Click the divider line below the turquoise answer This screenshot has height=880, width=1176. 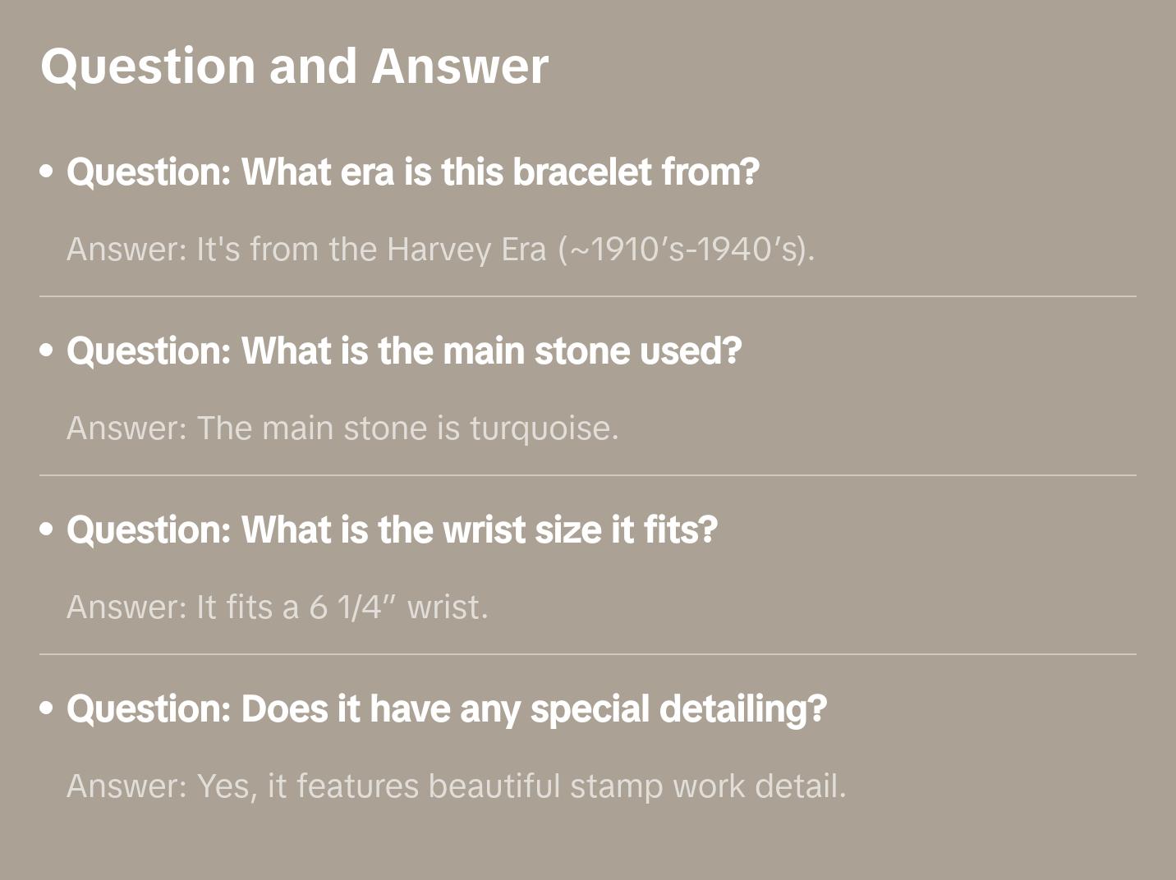point(588,475)
